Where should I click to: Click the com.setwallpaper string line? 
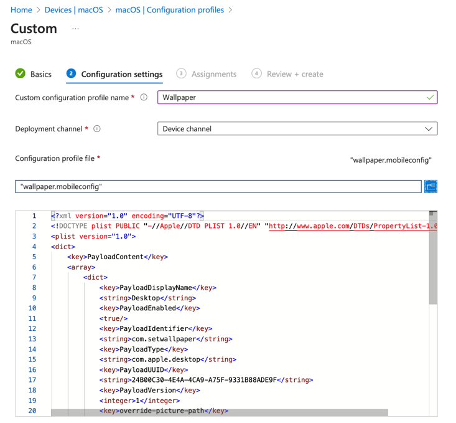coord(165,339)
